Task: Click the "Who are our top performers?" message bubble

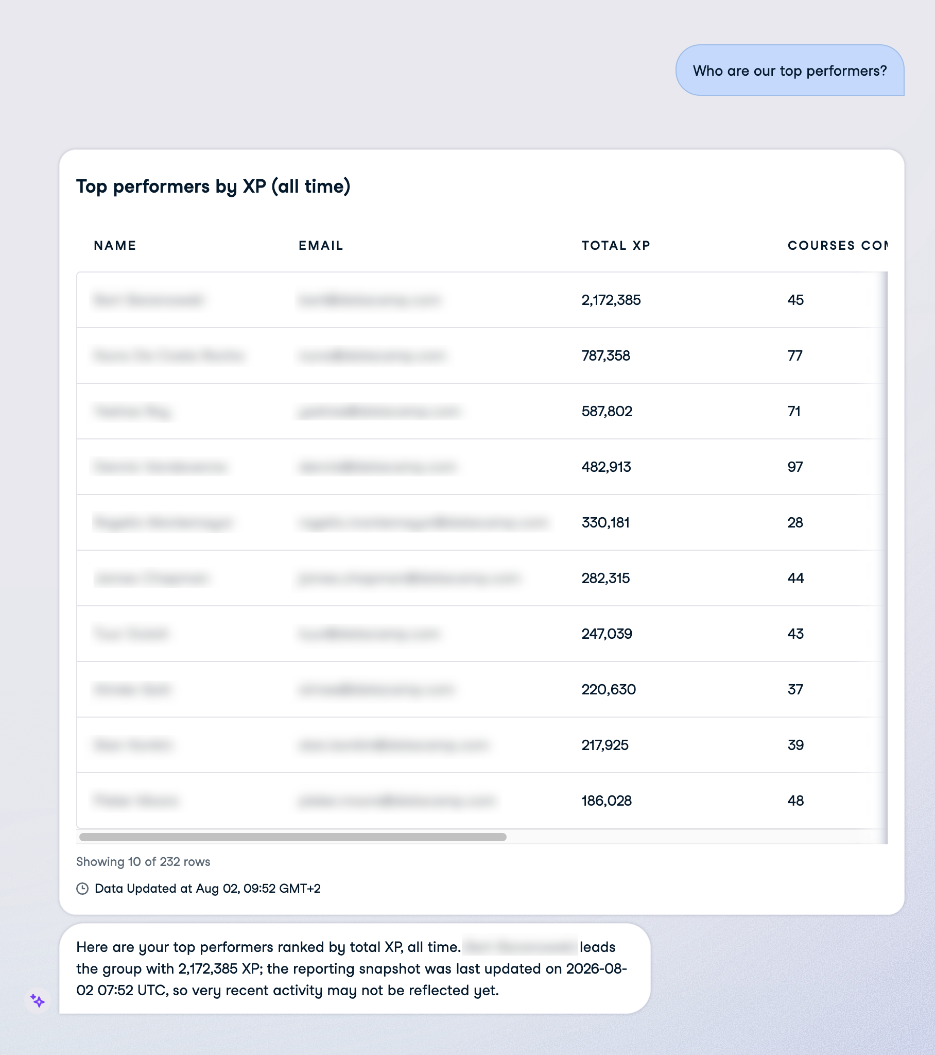Action: click(789, 70)
